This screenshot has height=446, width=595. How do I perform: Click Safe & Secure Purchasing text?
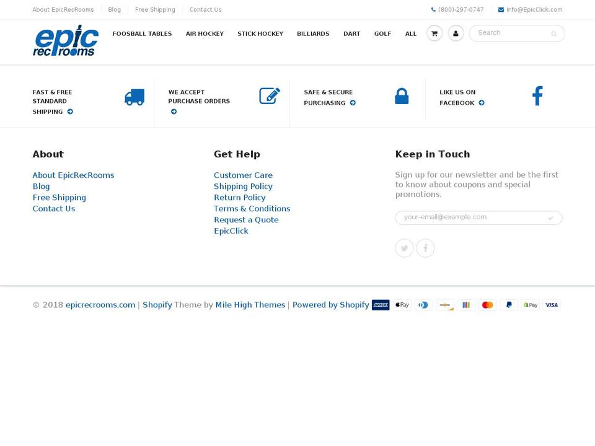(x=328, y=97)
